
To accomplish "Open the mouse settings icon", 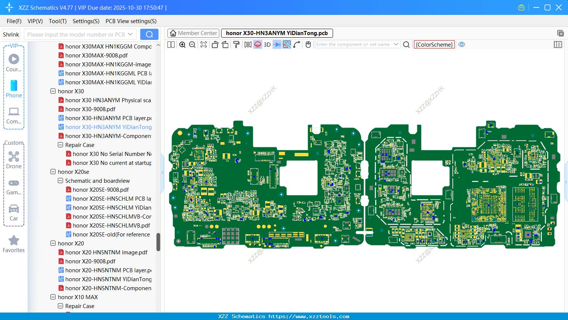I will point(308,44).
